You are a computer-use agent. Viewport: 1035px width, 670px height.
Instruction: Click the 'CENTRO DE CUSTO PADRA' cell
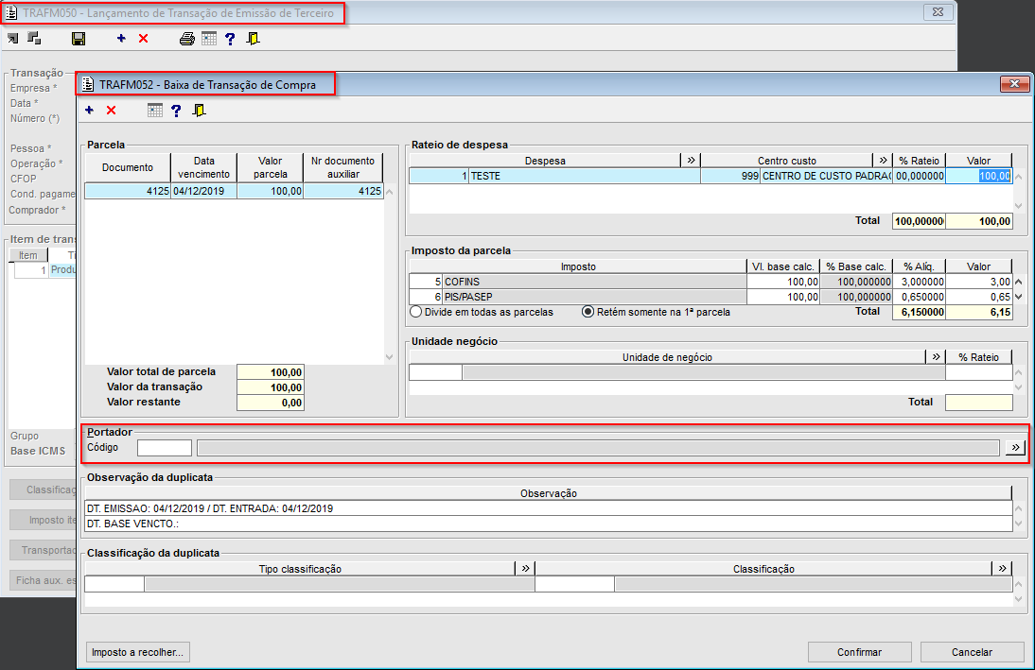click(x=827, y=176)
